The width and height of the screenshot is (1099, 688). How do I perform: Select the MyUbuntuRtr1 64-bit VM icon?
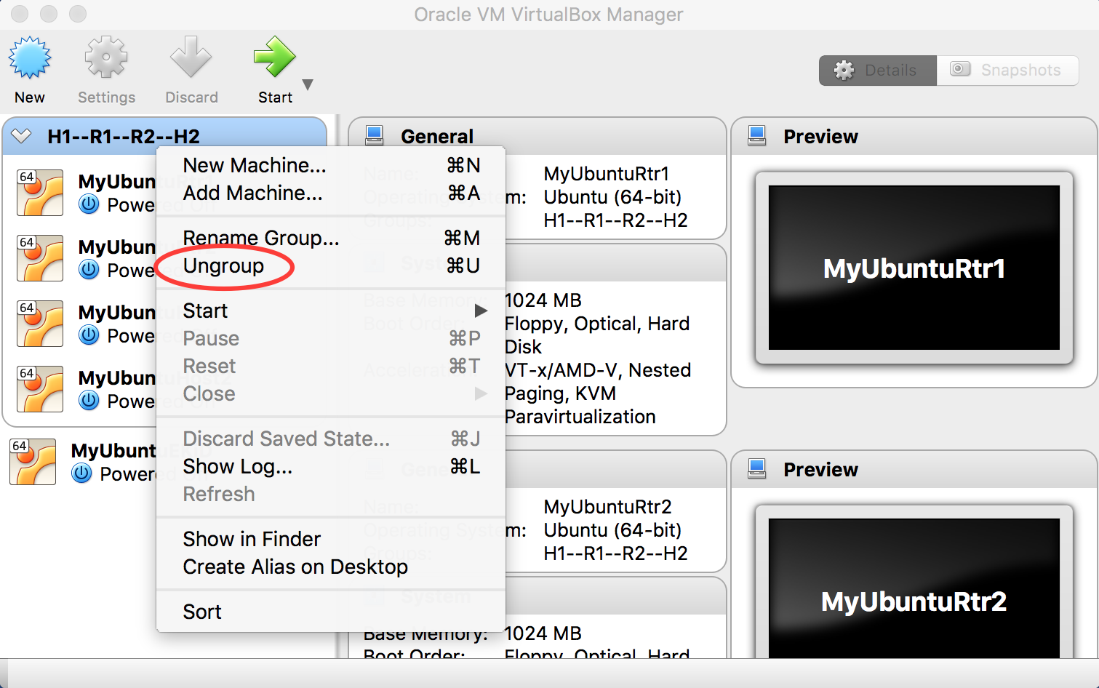(40, 192)
